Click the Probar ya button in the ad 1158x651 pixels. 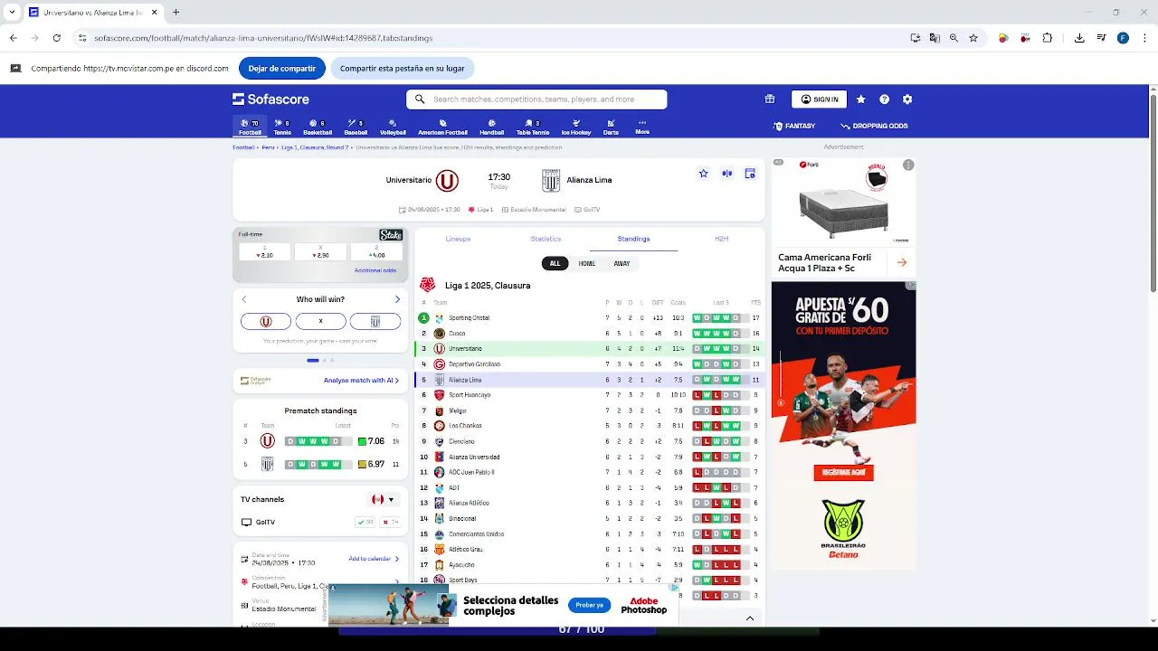(589, 605)
